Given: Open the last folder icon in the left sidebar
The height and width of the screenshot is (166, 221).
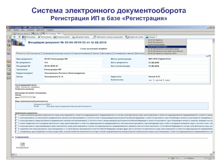Looking at the screenshot, I should pos(9,78).
